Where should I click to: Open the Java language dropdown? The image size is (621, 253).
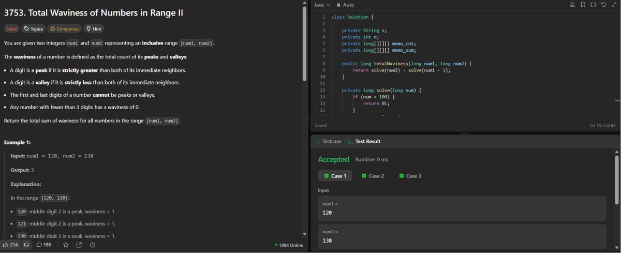322,5
